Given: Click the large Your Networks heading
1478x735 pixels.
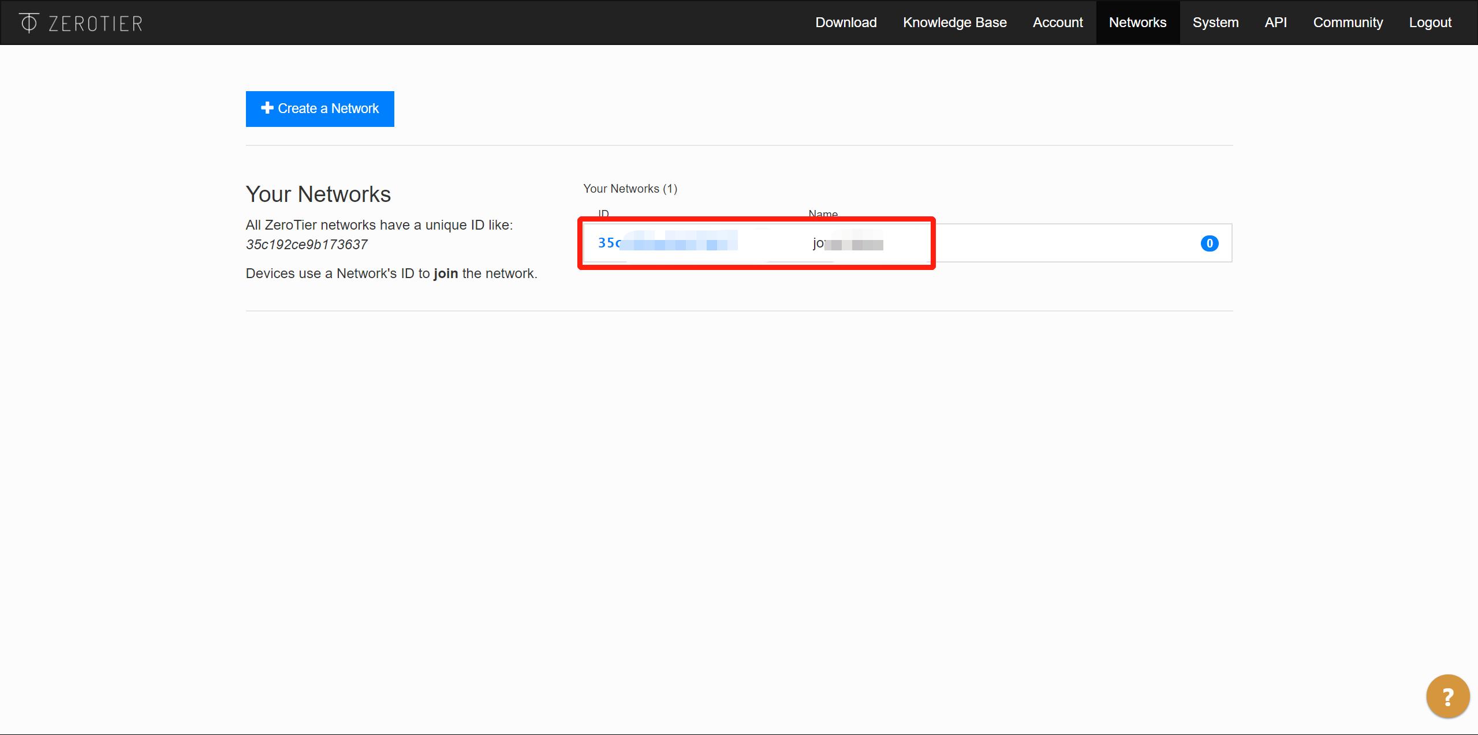Looking at the screenshot, I should 318,194.
